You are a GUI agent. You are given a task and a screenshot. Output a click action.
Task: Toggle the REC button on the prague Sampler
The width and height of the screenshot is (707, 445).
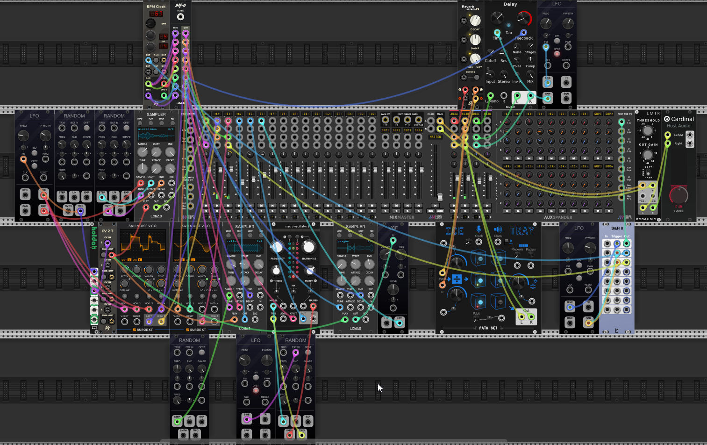tap(372, 235)
